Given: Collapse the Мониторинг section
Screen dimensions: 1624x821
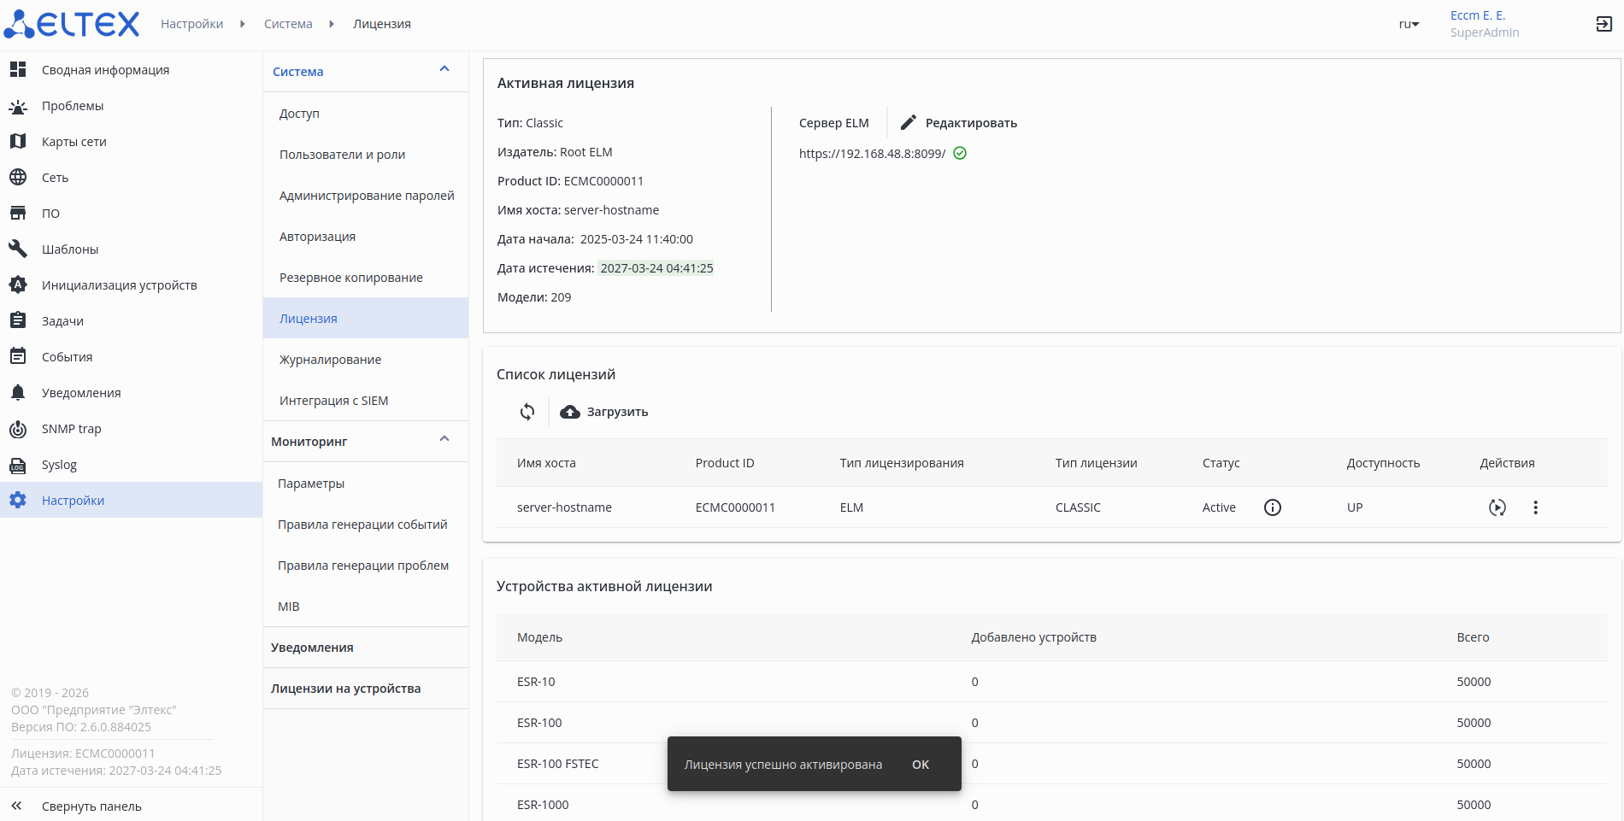Looking at the screenshot, I should pyautogui.click(x=444, y=439).
